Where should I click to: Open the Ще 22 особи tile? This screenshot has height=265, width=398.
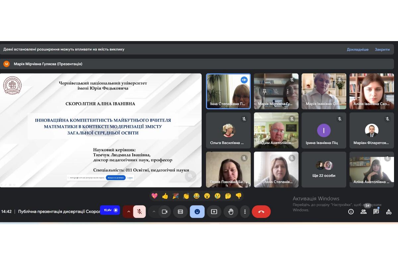[x=324, y=170]
